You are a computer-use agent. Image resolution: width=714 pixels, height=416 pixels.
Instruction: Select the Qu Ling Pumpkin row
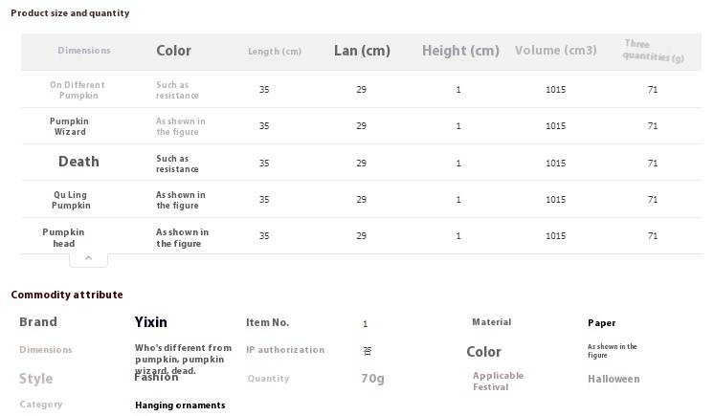click(x=361, y=199)
